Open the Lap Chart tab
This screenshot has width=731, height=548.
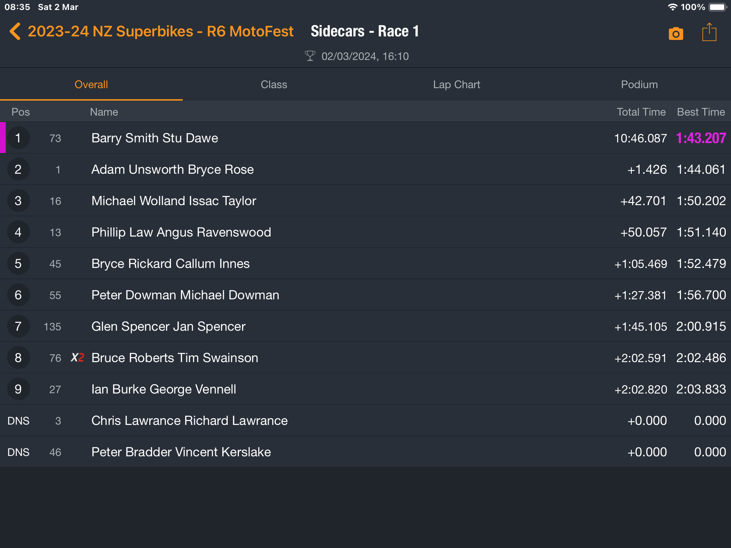457,85
